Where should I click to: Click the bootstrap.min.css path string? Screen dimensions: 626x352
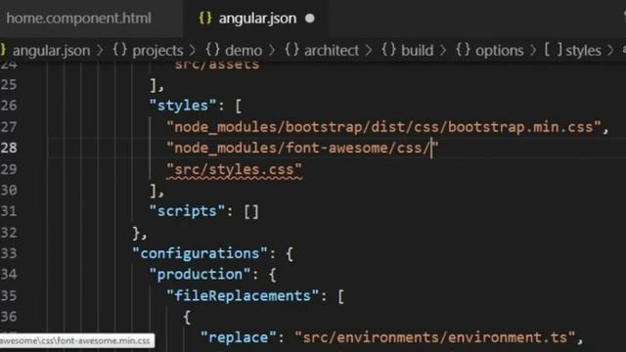(x=383, y=127)
